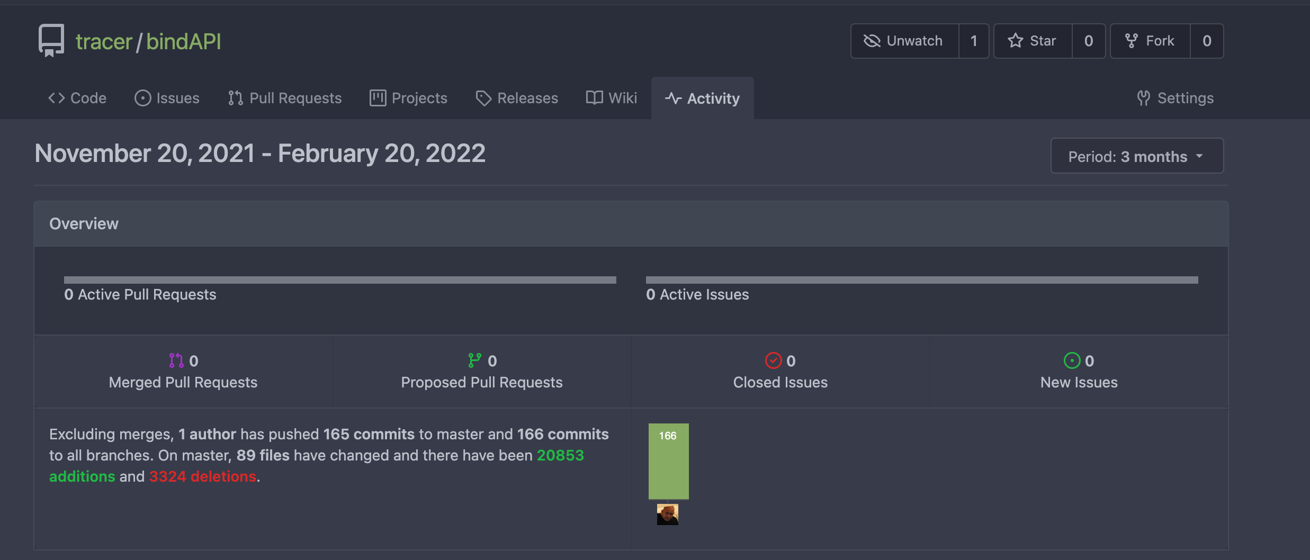The height and width of the screenshot is (560, 1310).
Task: Open the Wiki tab
Action: tap(612, 98)
